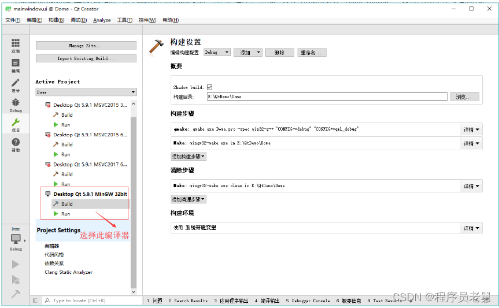
Task: Toggle the left sidebar icon in status bar
Action: pyautogui.click(x=35, y=300)
